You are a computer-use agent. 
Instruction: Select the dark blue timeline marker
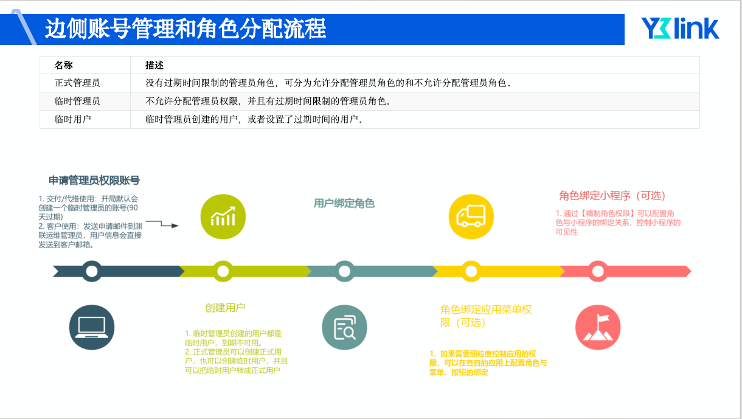point(92,271)
